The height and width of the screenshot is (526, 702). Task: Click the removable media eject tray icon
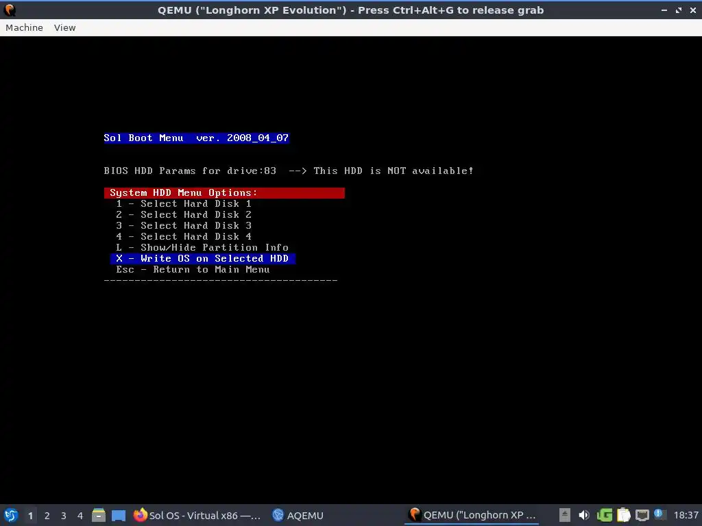tap(565, 515)
